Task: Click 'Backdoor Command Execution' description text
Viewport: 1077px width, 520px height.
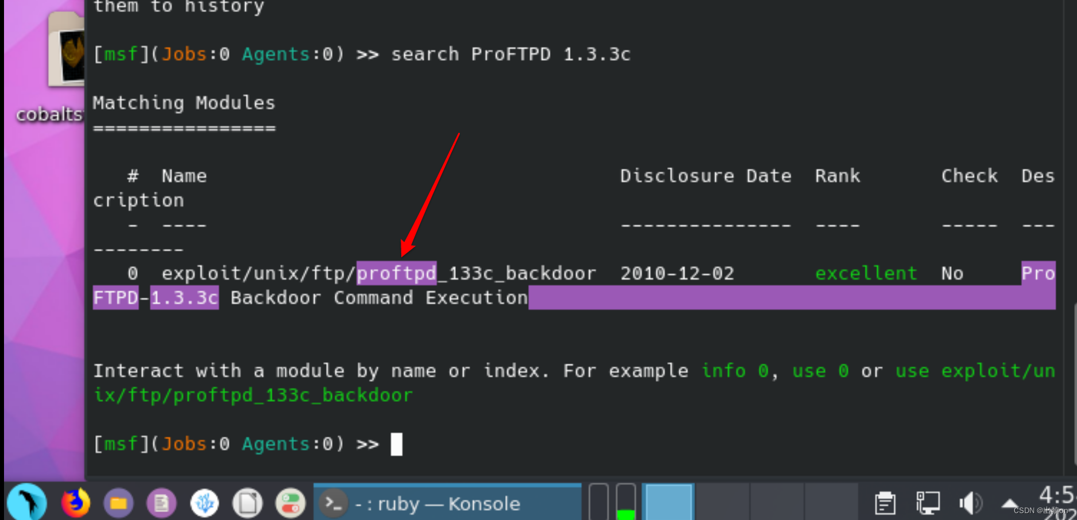Action: tap(379, 297)
